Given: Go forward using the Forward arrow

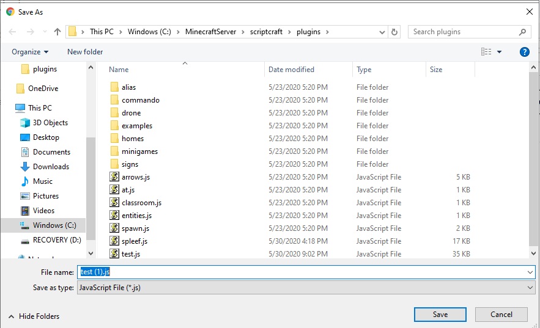Looking at the screenshot, I should (x=31, y=32).
